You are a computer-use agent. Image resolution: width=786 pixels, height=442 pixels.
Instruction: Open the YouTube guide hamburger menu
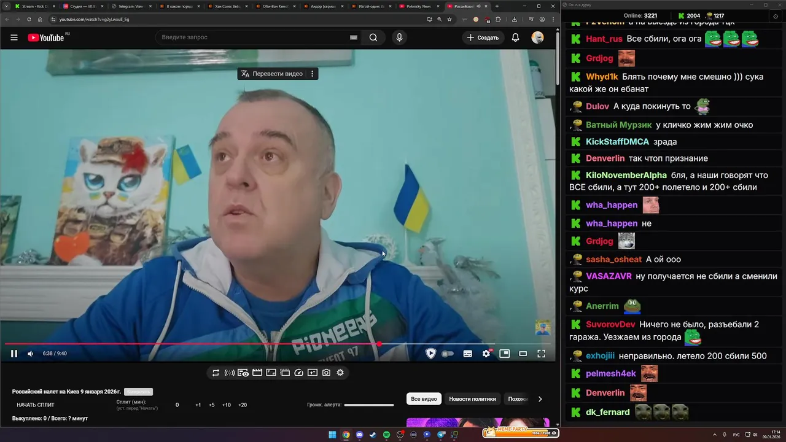(14, 37)
